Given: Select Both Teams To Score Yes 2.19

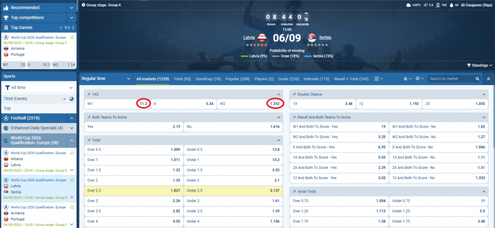Looking at the screenshot, I should 133,127.
